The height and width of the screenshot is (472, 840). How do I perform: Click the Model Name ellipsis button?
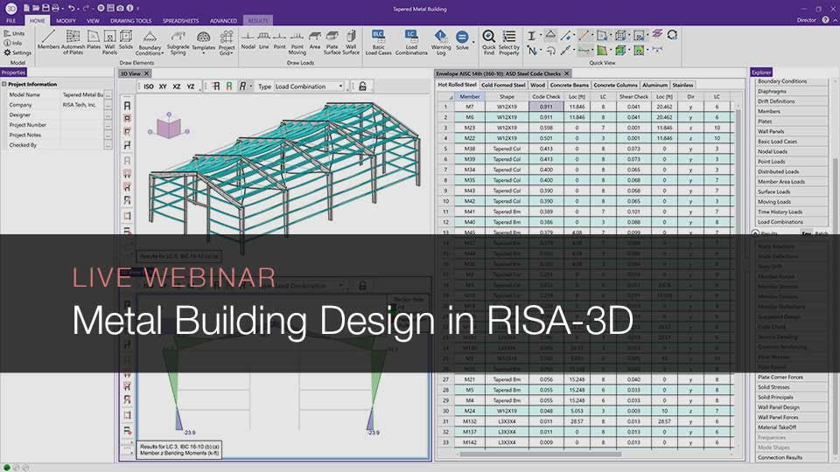(108, 95)
